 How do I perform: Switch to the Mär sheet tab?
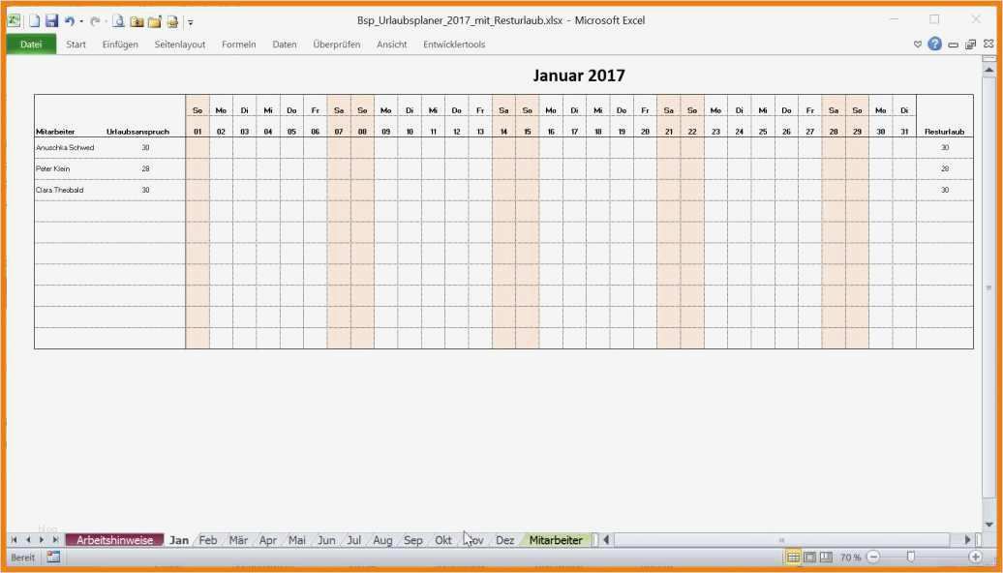point(238,540)
